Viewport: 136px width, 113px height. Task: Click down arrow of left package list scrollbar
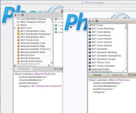click(52, 63)
